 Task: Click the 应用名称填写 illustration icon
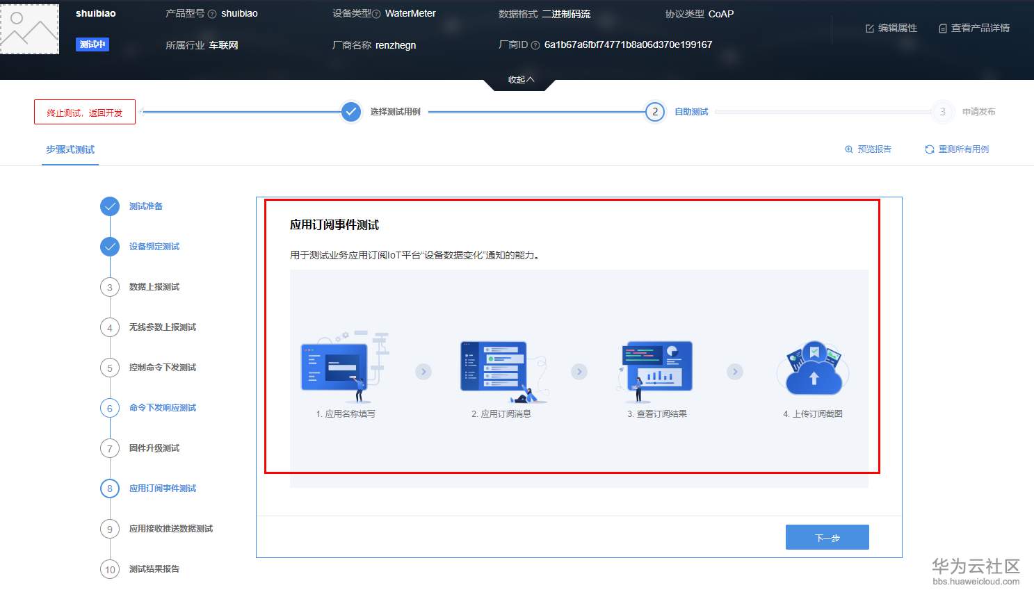[x=344, y=367]
